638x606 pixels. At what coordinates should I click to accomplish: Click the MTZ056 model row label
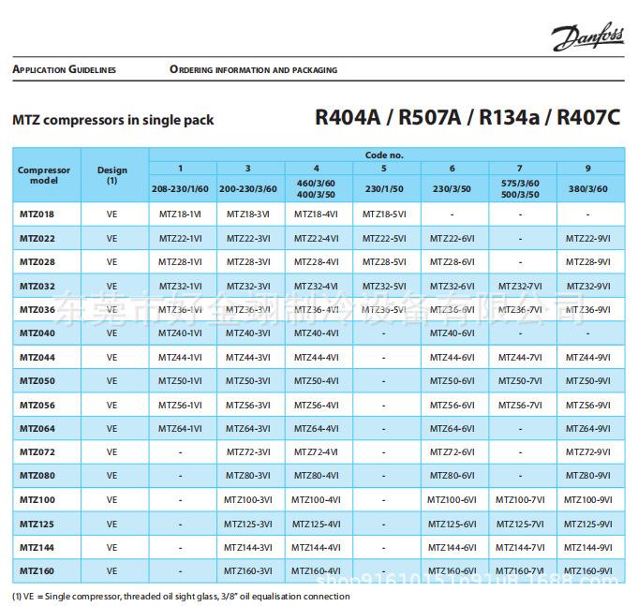point(37,405)
